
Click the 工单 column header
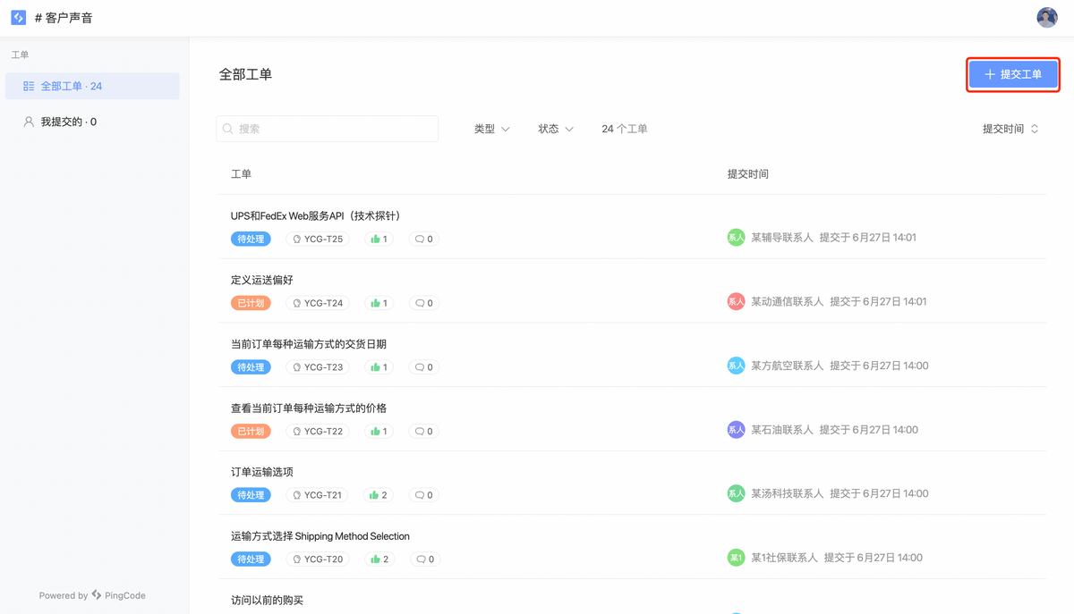click(x=241, y=174)
